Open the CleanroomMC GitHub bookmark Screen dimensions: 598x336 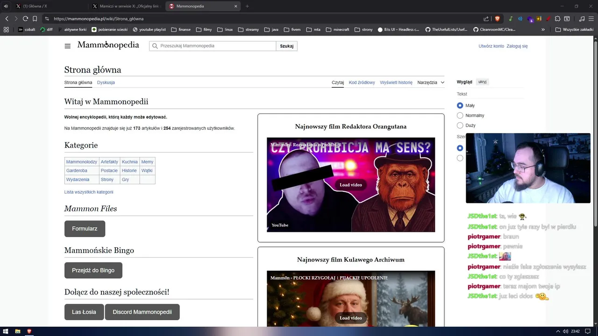click(494, 29)
